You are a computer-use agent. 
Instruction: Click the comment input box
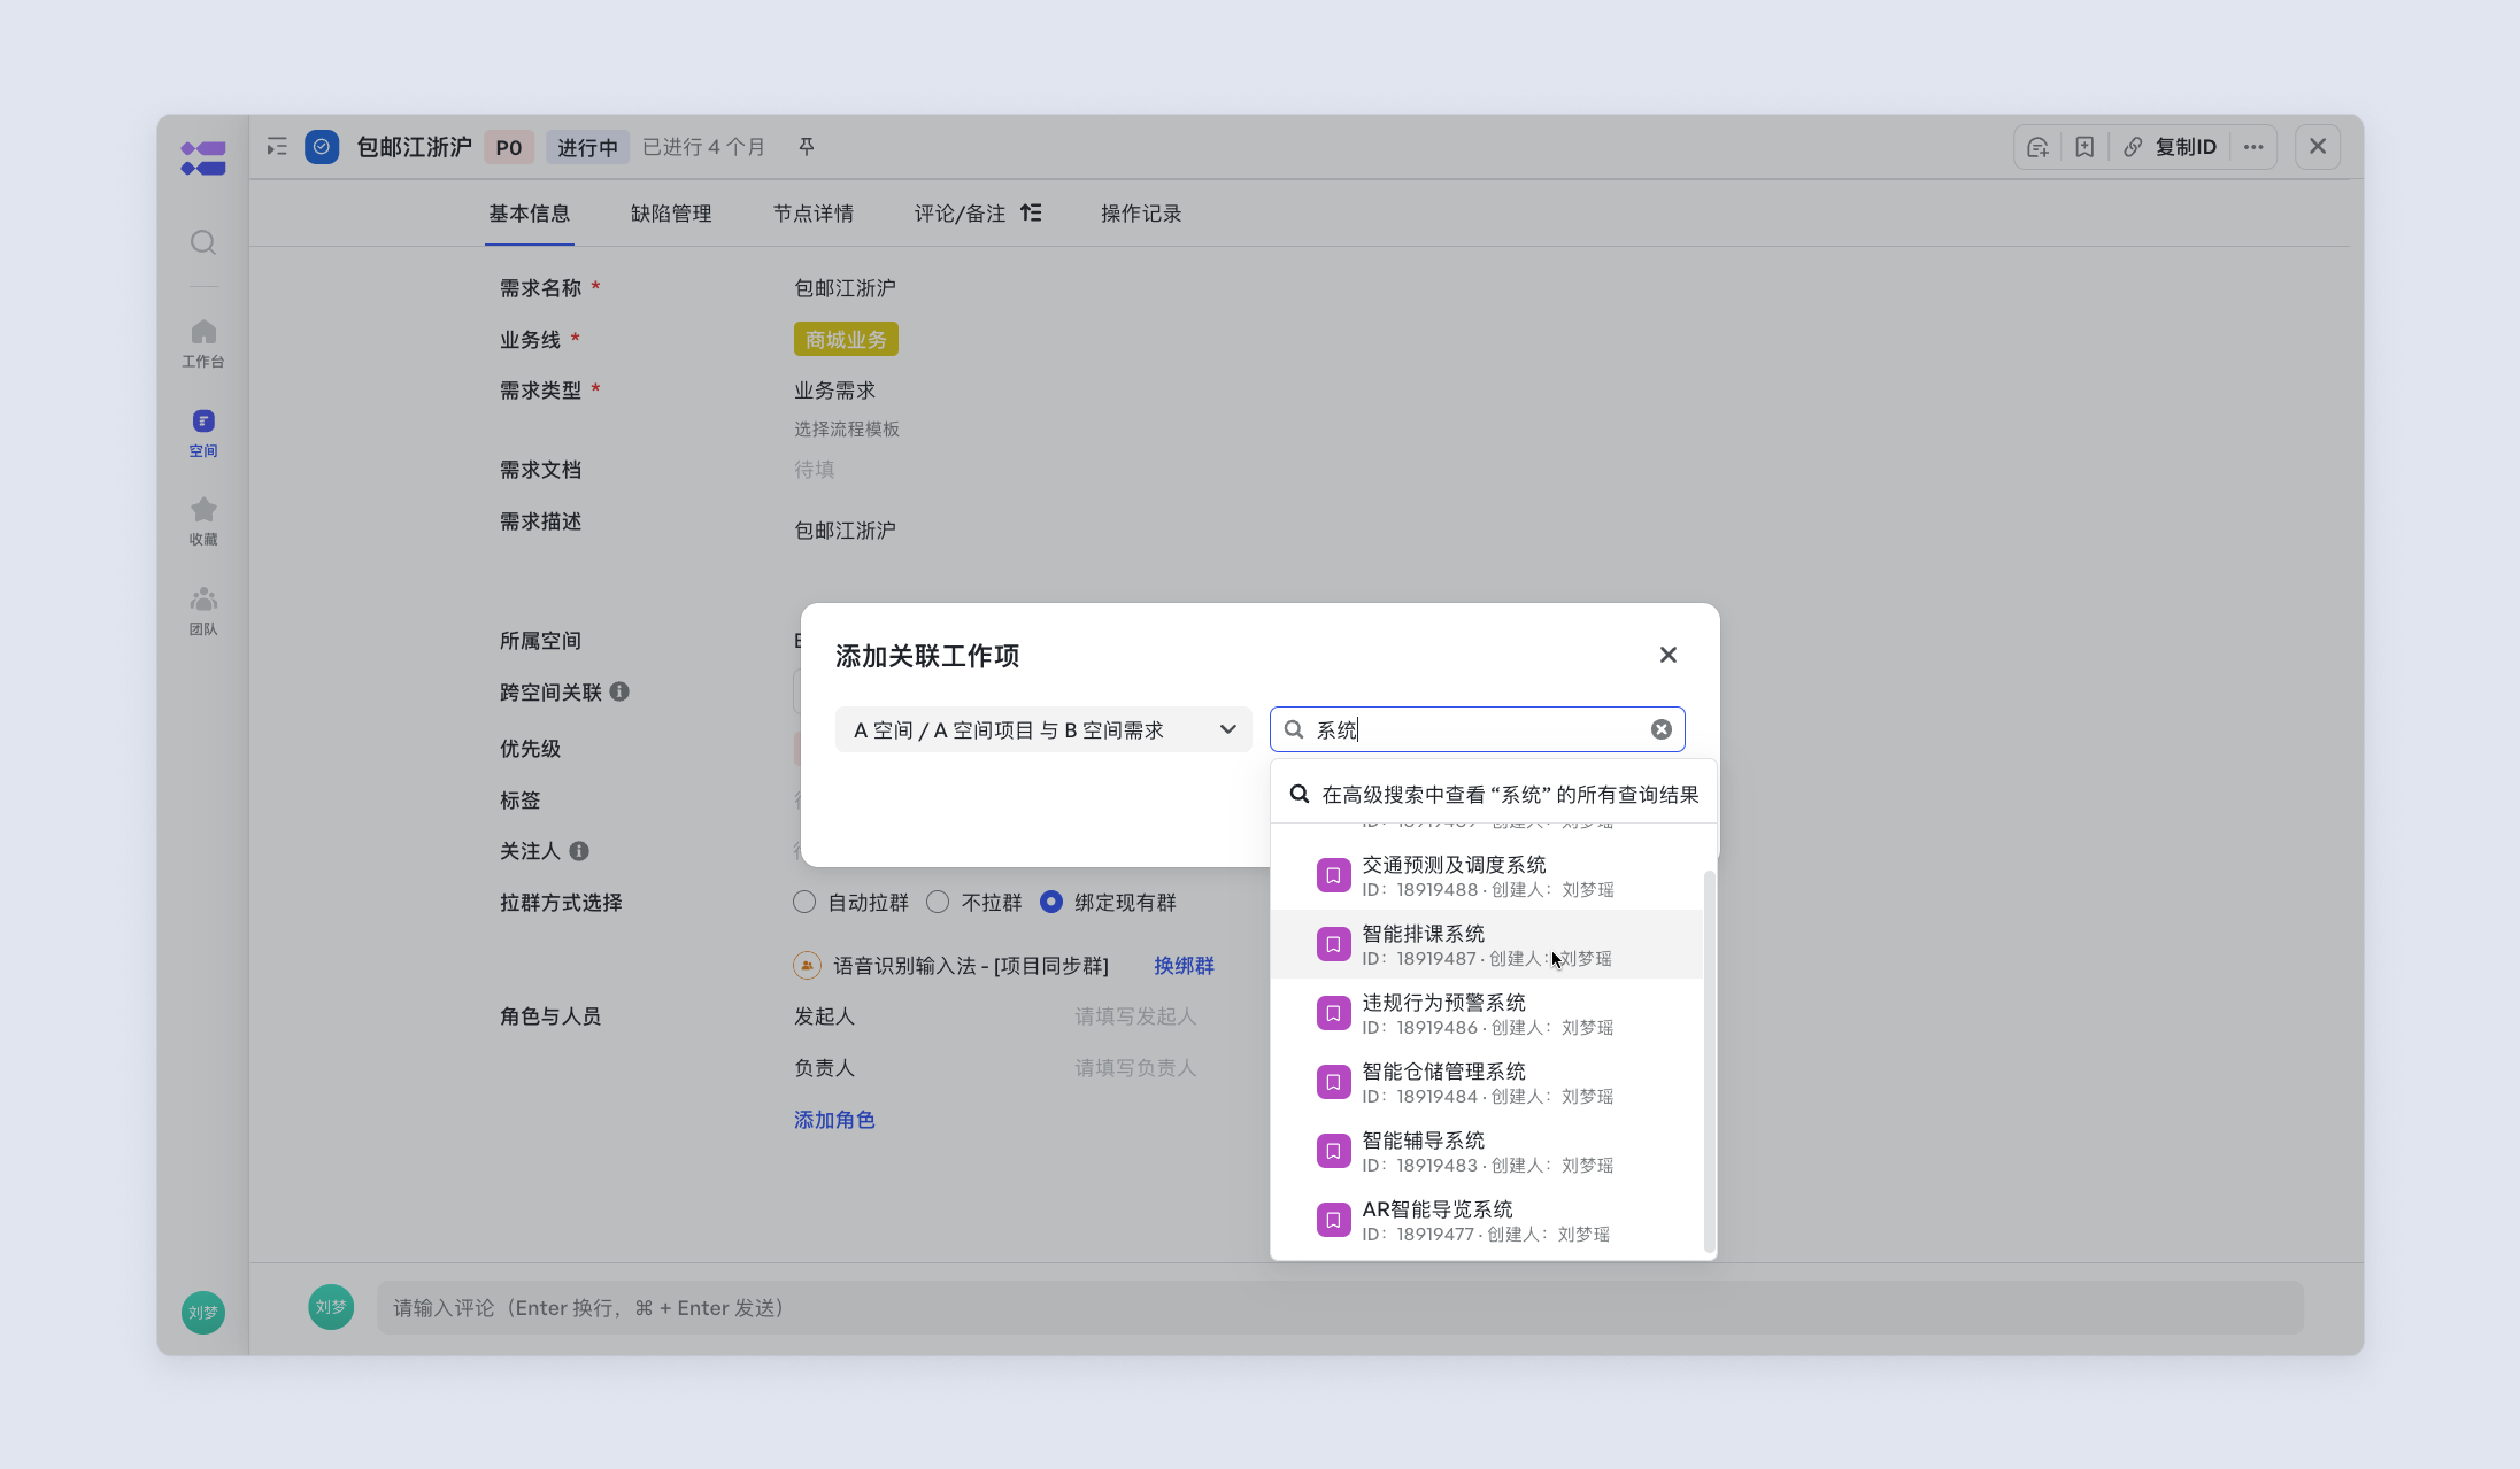(x=1340, y=1307)
